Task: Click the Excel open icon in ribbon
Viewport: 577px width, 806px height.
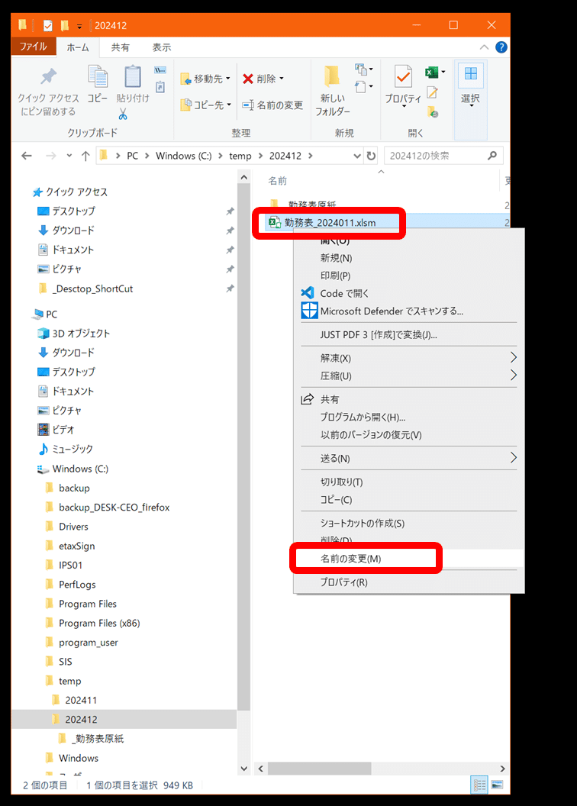Action: pos(431,73)
